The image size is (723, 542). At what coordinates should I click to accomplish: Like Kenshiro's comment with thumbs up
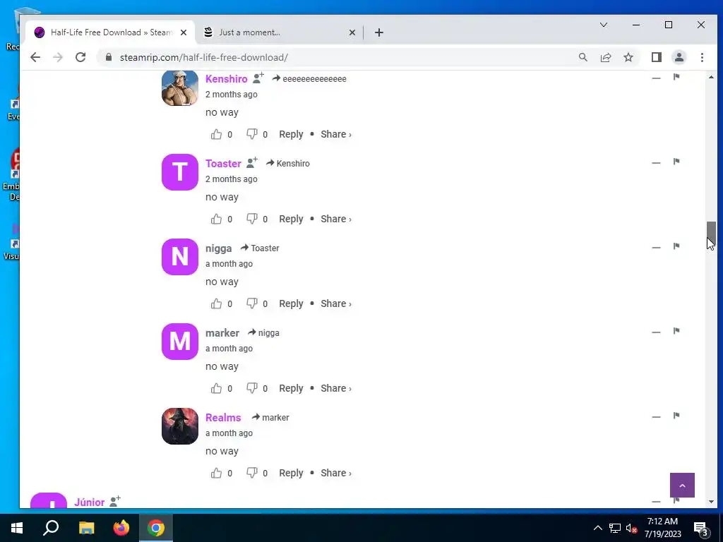point(216,134)
